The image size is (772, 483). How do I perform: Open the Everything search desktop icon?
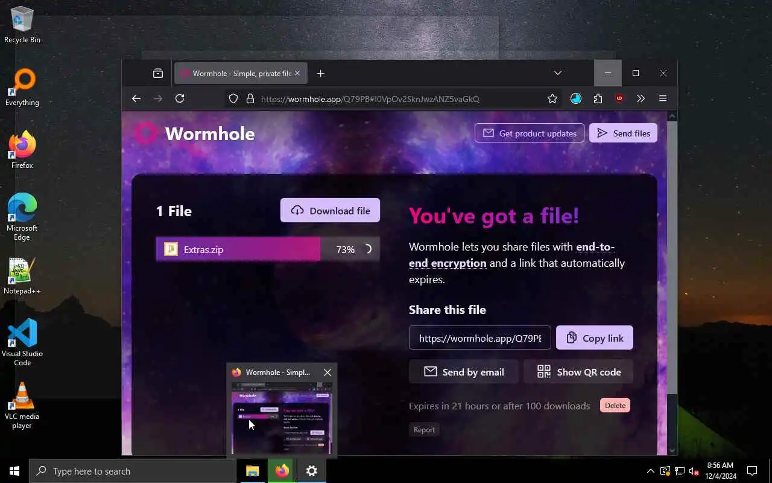22,88
